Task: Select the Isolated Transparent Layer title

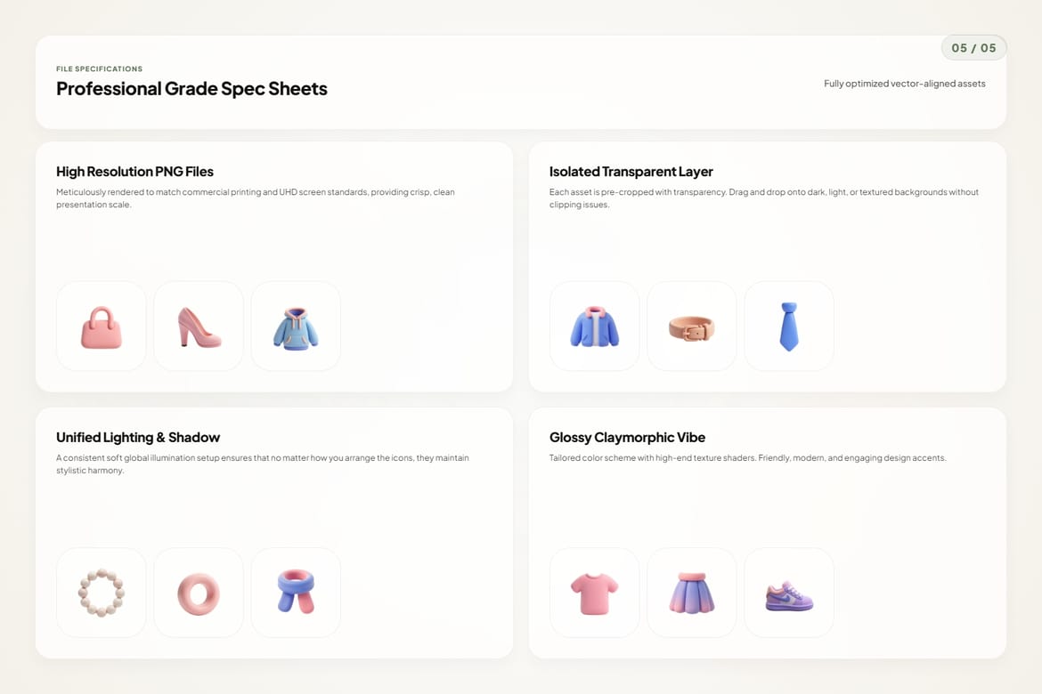Action: click(631, 172)
